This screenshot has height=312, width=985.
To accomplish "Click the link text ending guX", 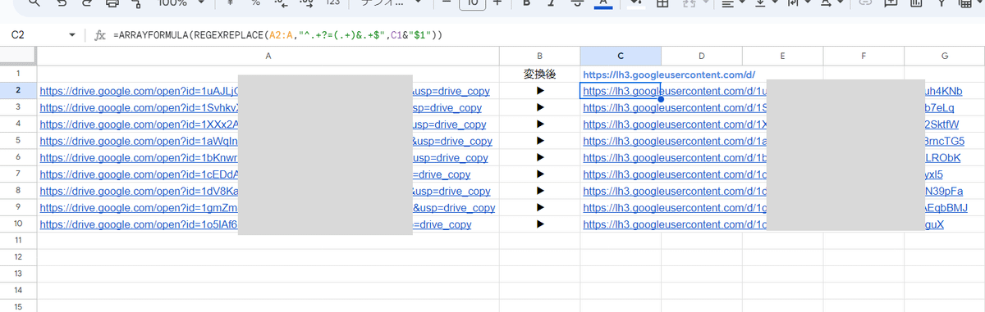I will pos(934,224).
